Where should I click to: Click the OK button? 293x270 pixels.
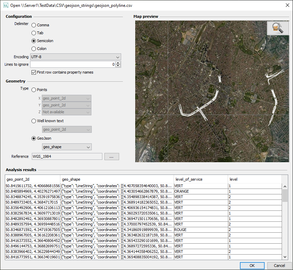point(252,266)
